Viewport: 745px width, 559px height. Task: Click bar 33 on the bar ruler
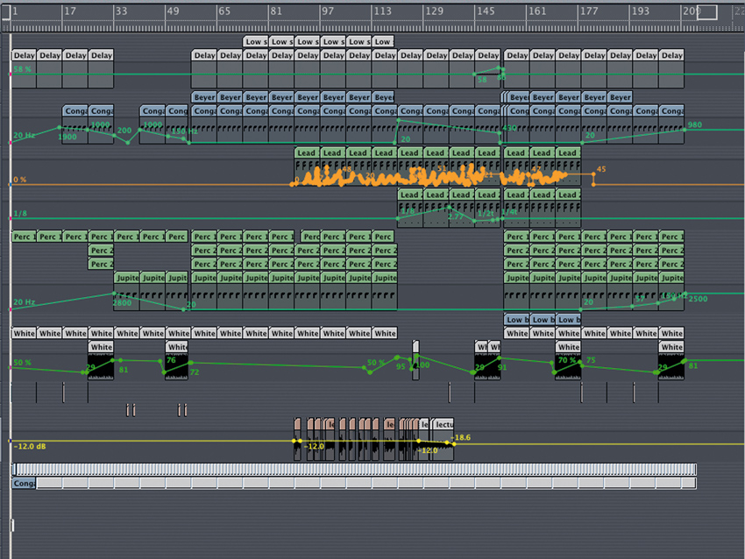pyautogui.click(x=122, y=11)
